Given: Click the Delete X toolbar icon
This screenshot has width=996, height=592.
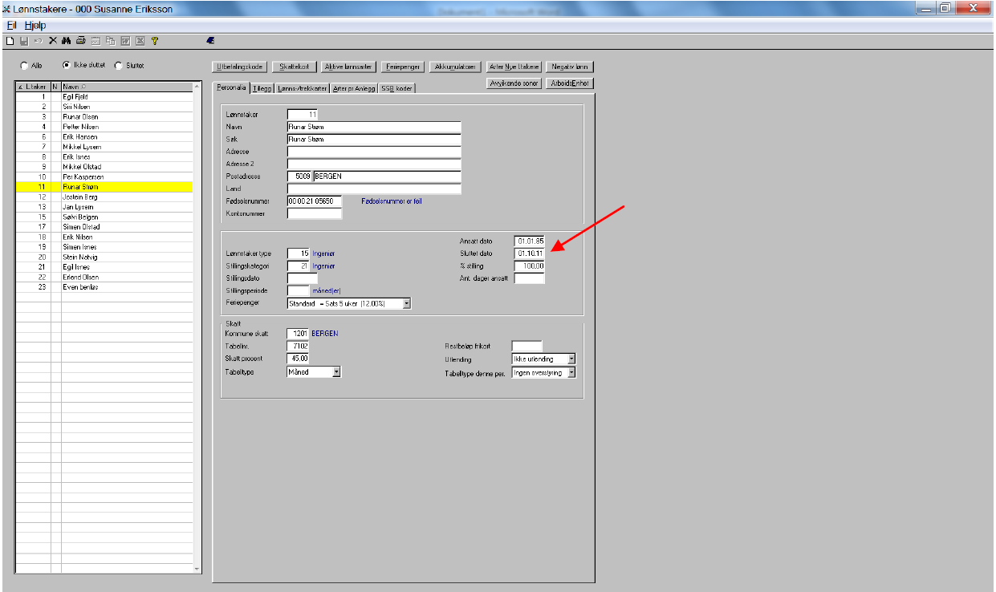Looking at the screenshot, I should [x=53, y=40].
